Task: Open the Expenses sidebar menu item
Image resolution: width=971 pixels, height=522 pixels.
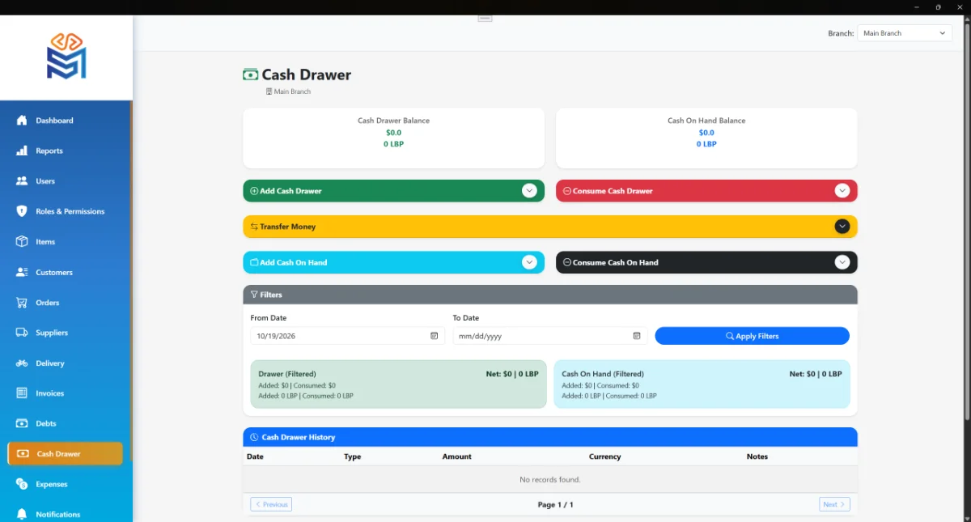Action: 65,484
